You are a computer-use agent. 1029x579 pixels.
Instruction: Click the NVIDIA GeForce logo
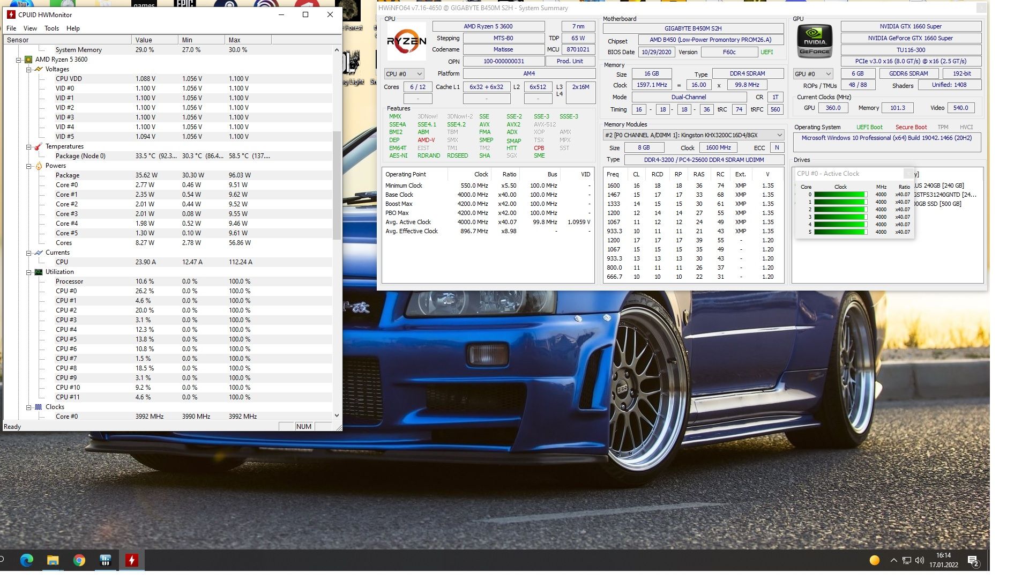pyautogui.click(x=815, y=42)
